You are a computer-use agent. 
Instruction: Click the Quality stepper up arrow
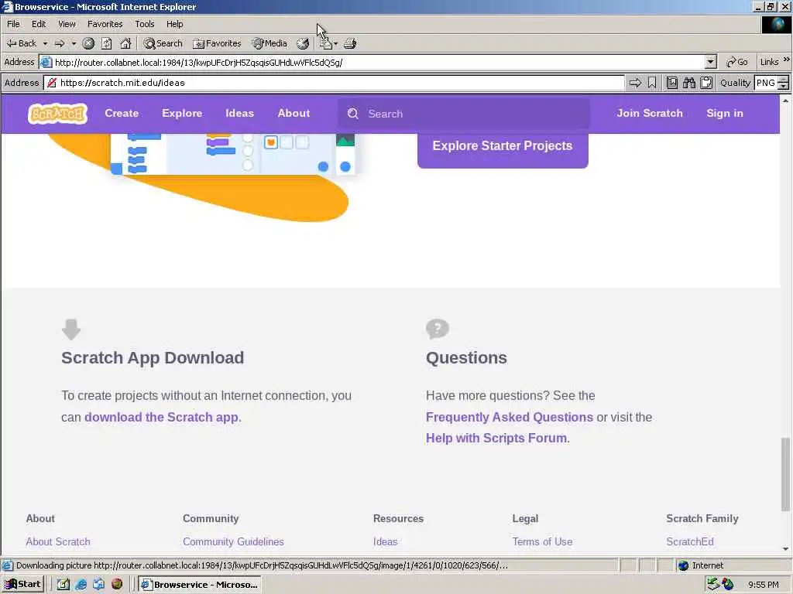[784, 80]
